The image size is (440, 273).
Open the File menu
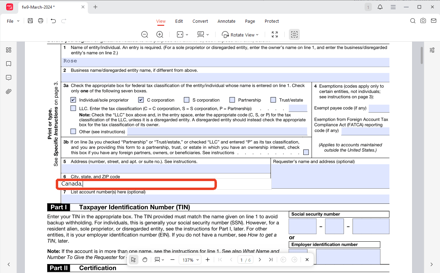[x=13, y=21]
